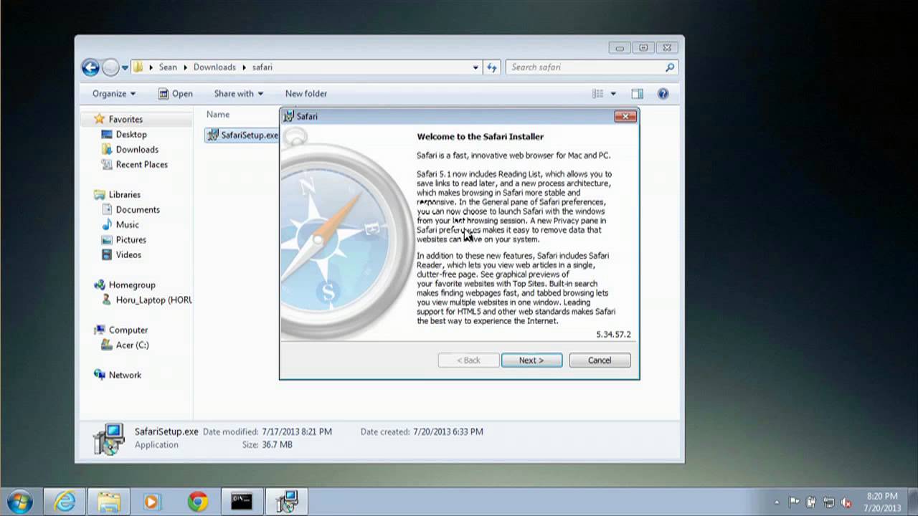Click the SafariSetup.exe icon in details pane
Image resolution: width=918 pixels, height=516 pixels.
pyautogui.click(x=109, y=439)
